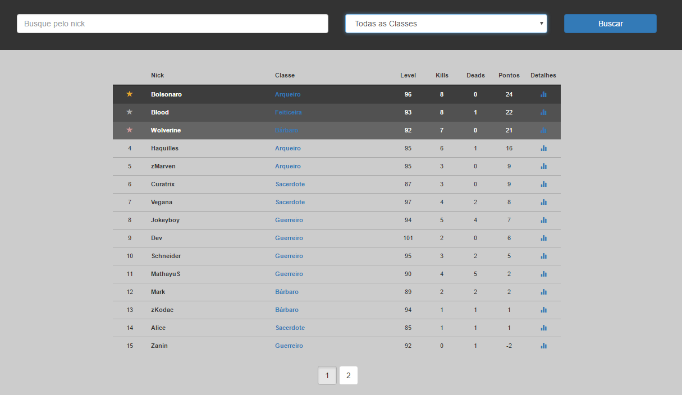Click the gold star beside Bolsonaro
This screenshot has height=395, width=682.
coord(130,94)
